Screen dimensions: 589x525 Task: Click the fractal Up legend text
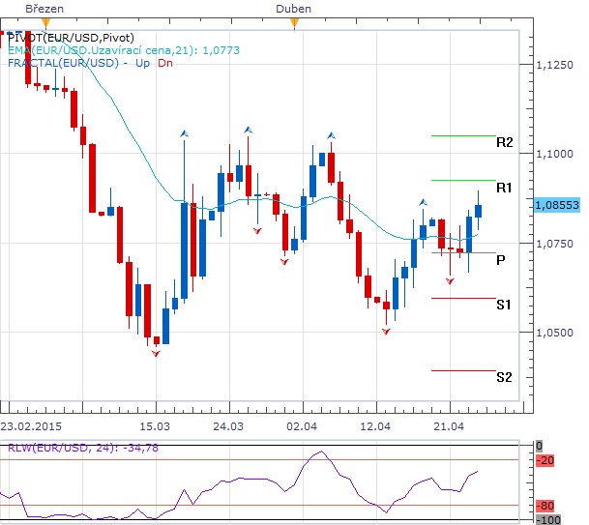[x=143, y=63]
